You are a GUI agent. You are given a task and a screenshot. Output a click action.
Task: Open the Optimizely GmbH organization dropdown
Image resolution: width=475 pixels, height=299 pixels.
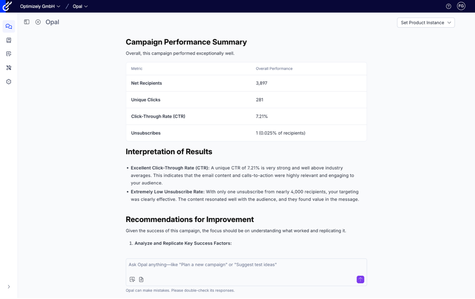pos(40,6)
